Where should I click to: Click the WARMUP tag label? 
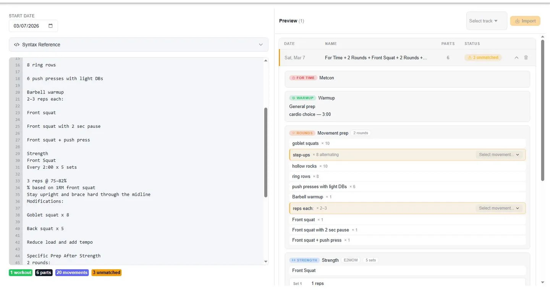point(302,98)
